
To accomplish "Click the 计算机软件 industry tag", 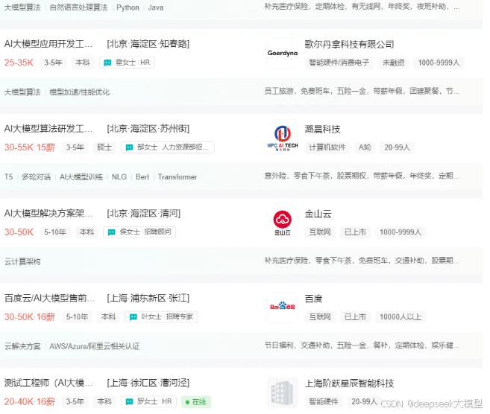I will pos(327,147).
